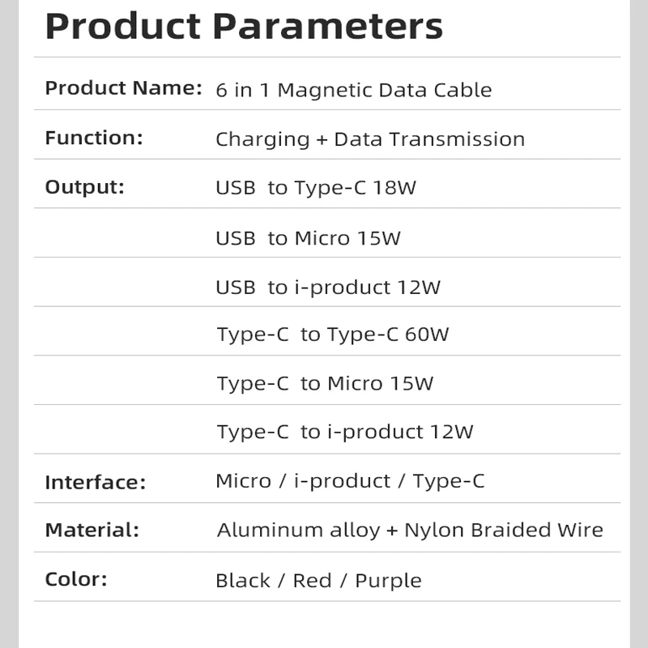
Task: Click the word Purple in the Color row
Action: (388, 581)
